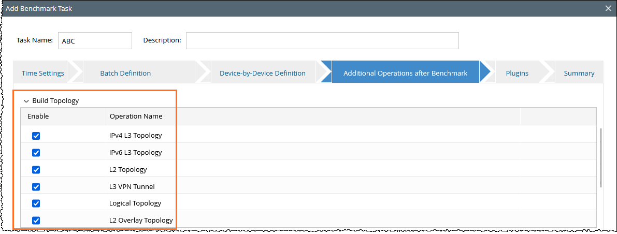The image size is (617, 234).
Task: Click the Description text field
Action: (x=322, y=40)
